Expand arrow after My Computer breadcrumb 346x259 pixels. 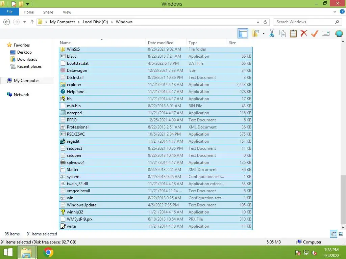pyautogui.click(x=79, y=22)
